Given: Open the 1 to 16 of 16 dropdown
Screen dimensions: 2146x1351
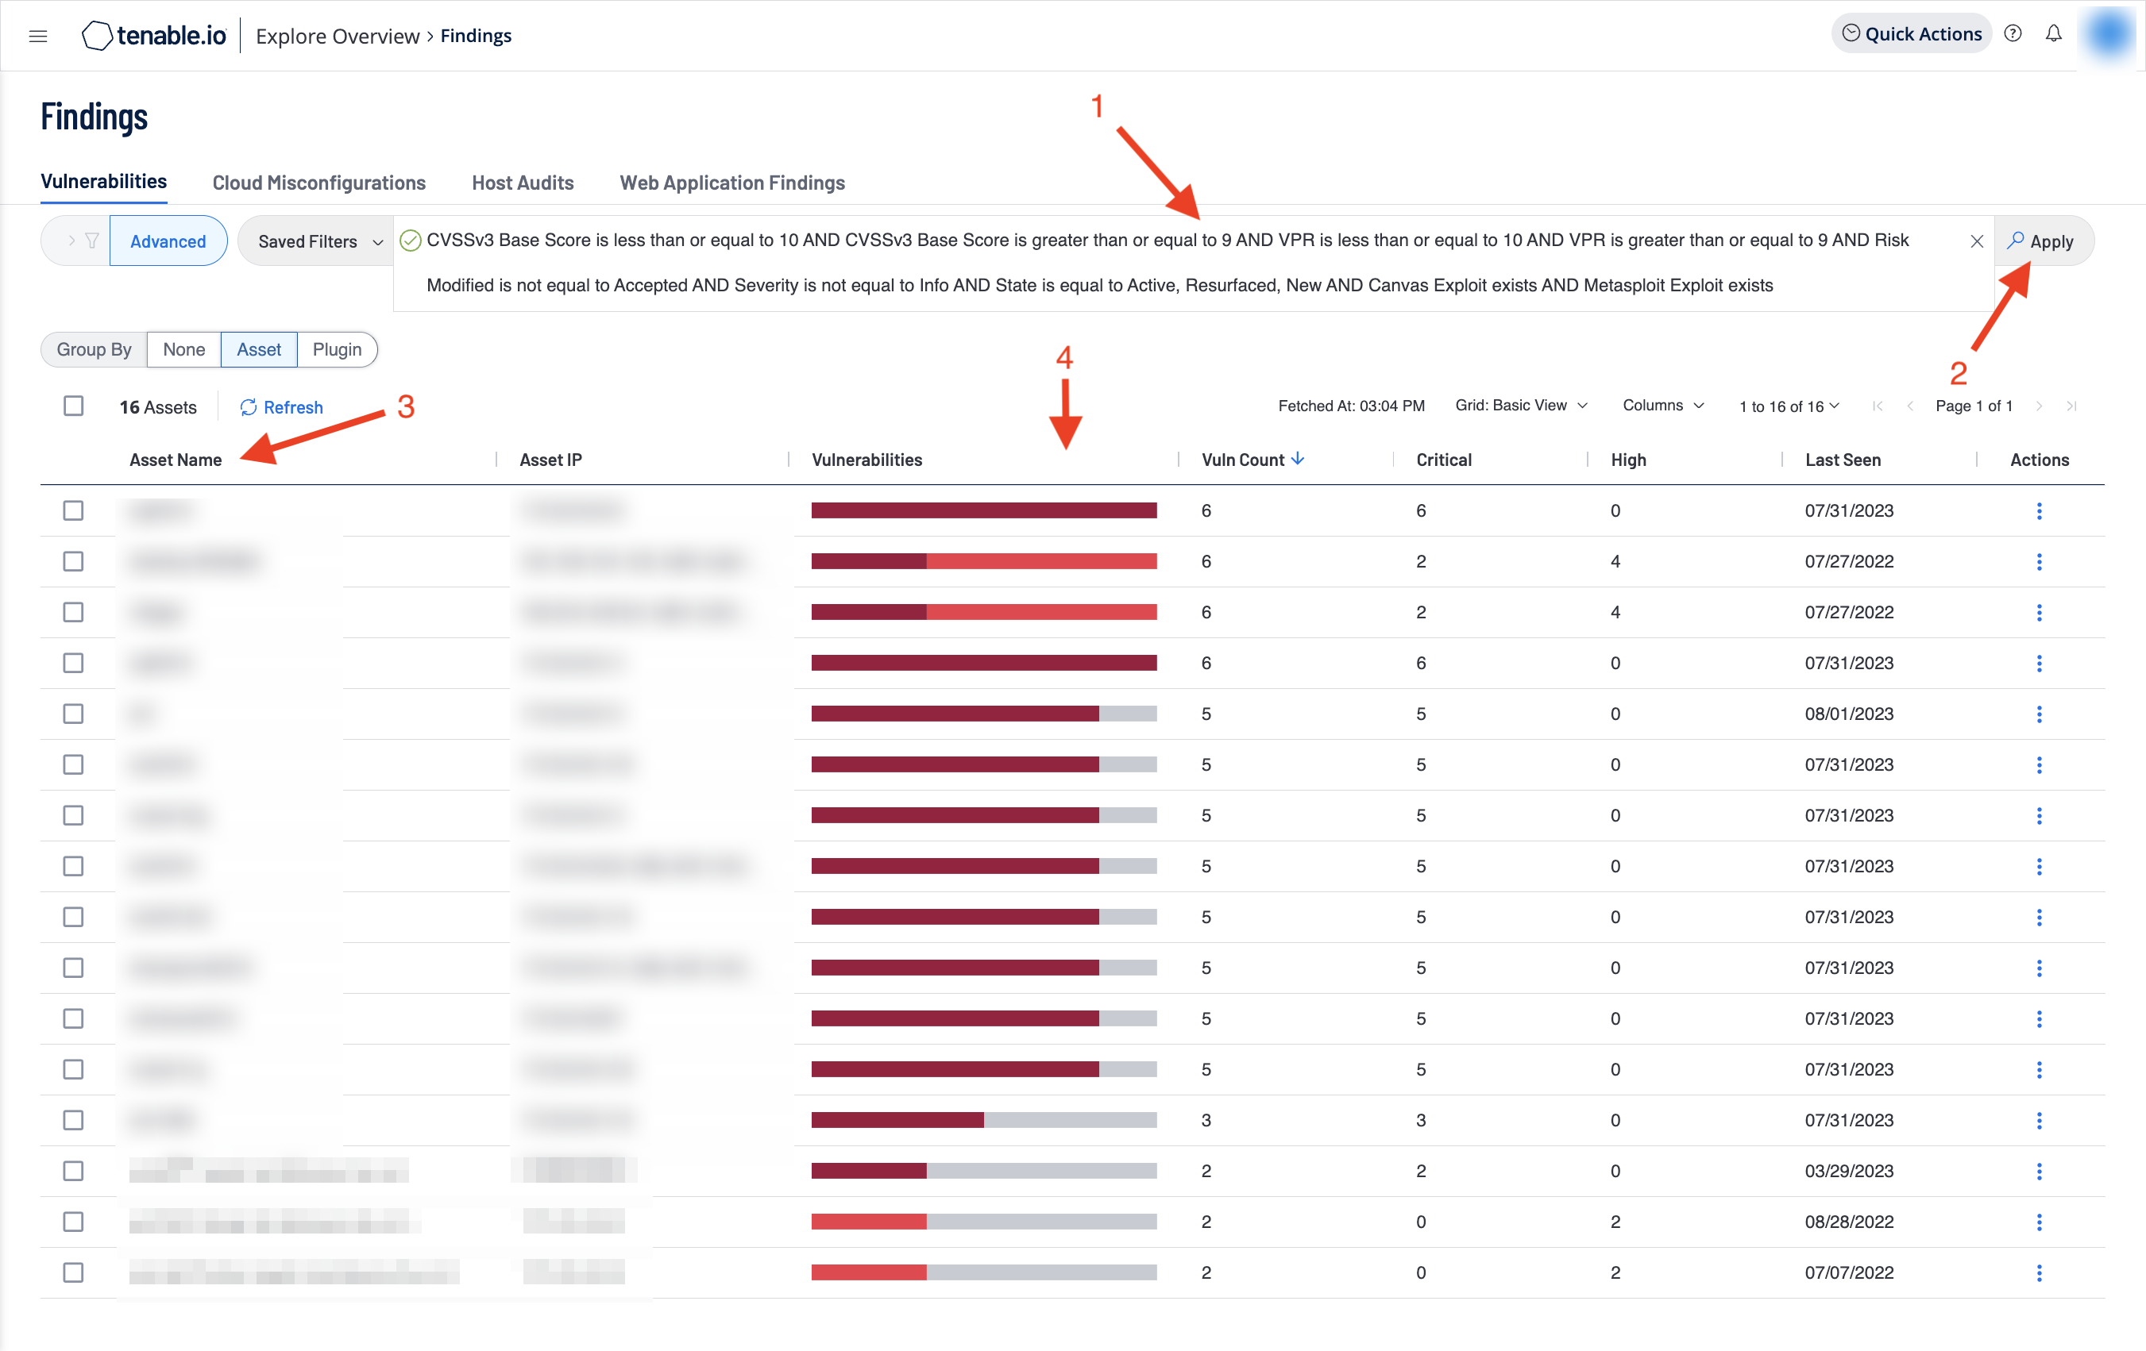Looking at the screenshot, I should (1789, 406).
